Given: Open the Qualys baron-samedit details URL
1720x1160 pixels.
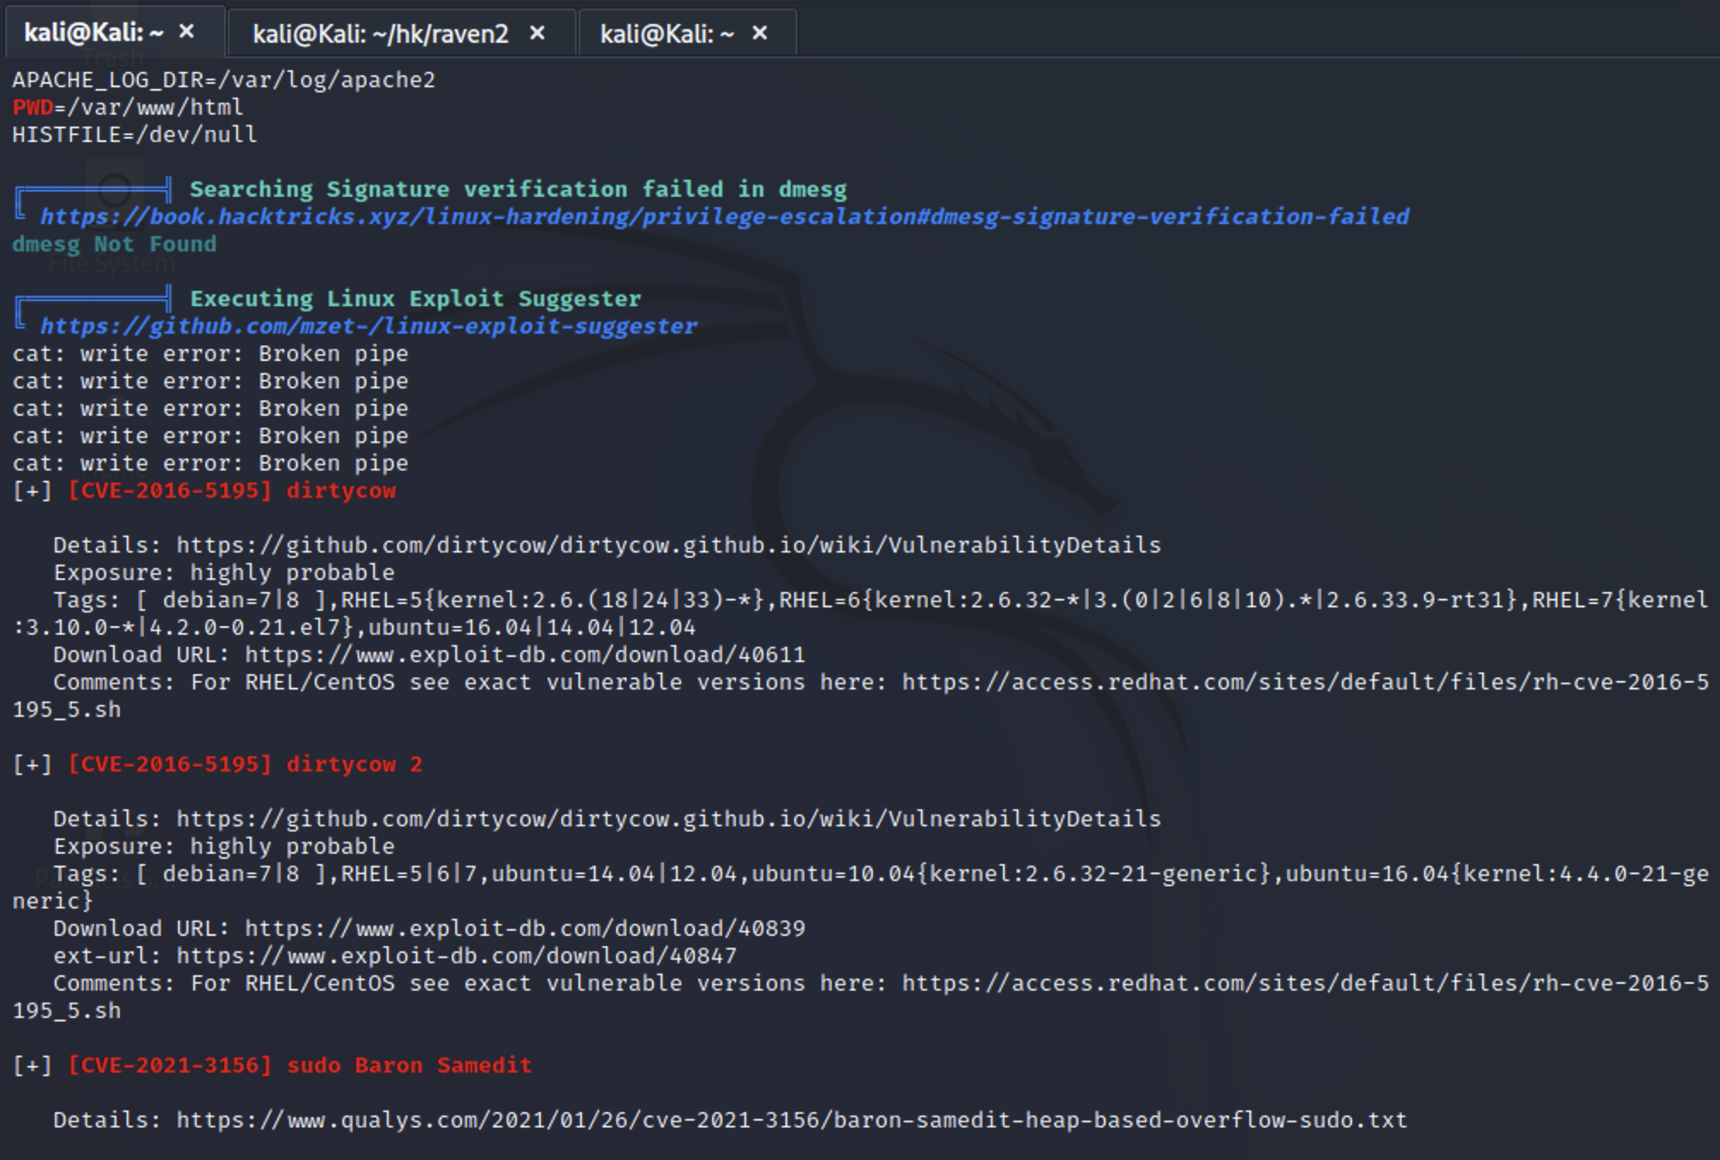Looking at the screenshot, I should tap(791, 1121).
